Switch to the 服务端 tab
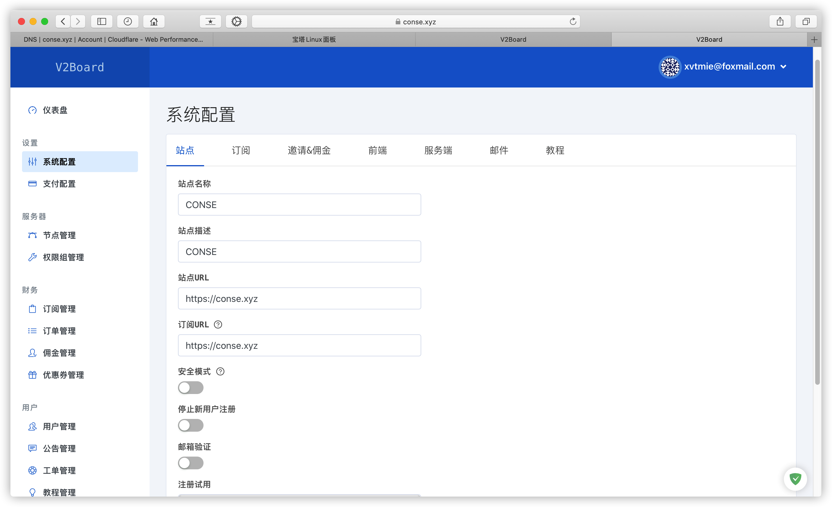This screenshot has height=507, width=832. 438,150
